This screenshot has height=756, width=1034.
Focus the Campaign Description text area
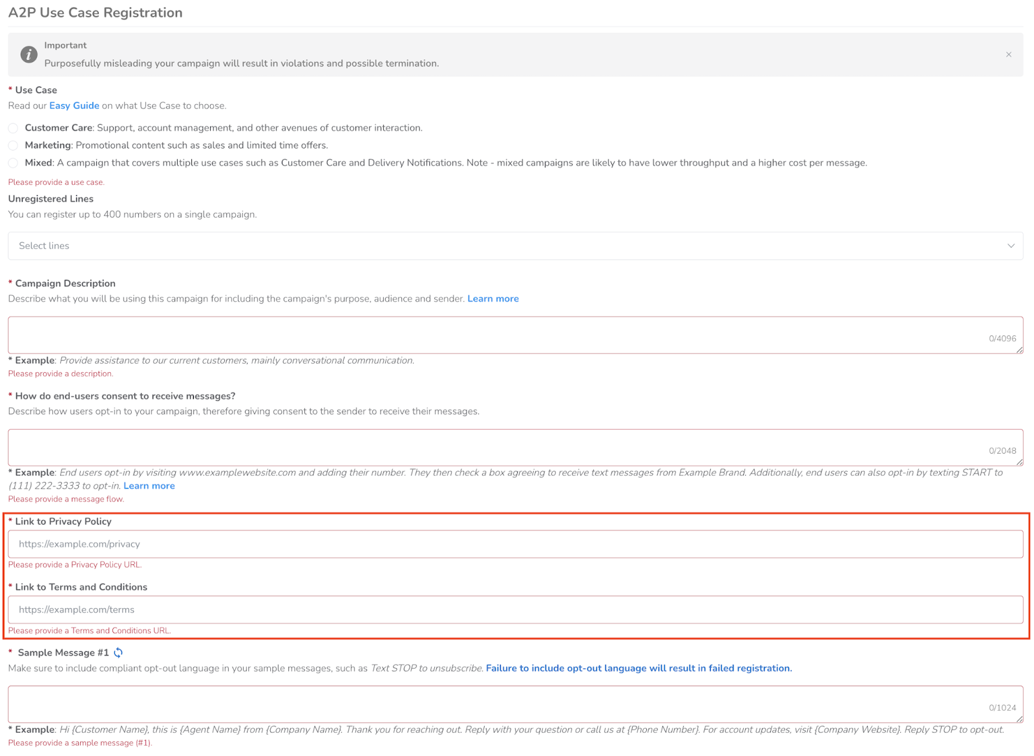[x=515, y=335]
